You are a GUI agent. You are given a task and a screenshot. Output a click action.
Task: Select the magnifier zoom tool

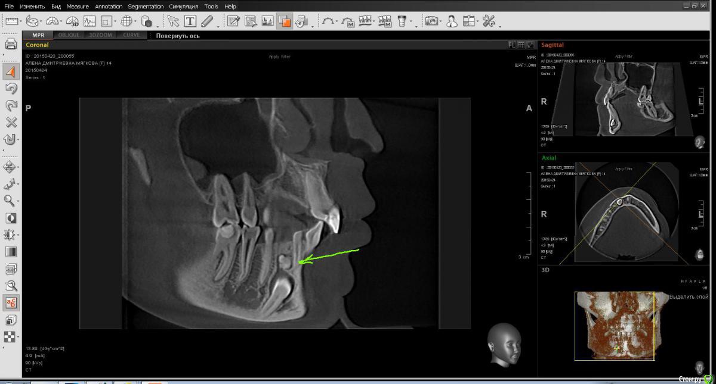click(x=10, y=201)
